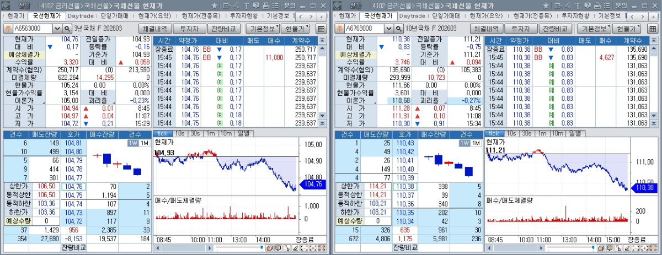
Task: Open the list menu icon in right title bar
Action: 606,6
